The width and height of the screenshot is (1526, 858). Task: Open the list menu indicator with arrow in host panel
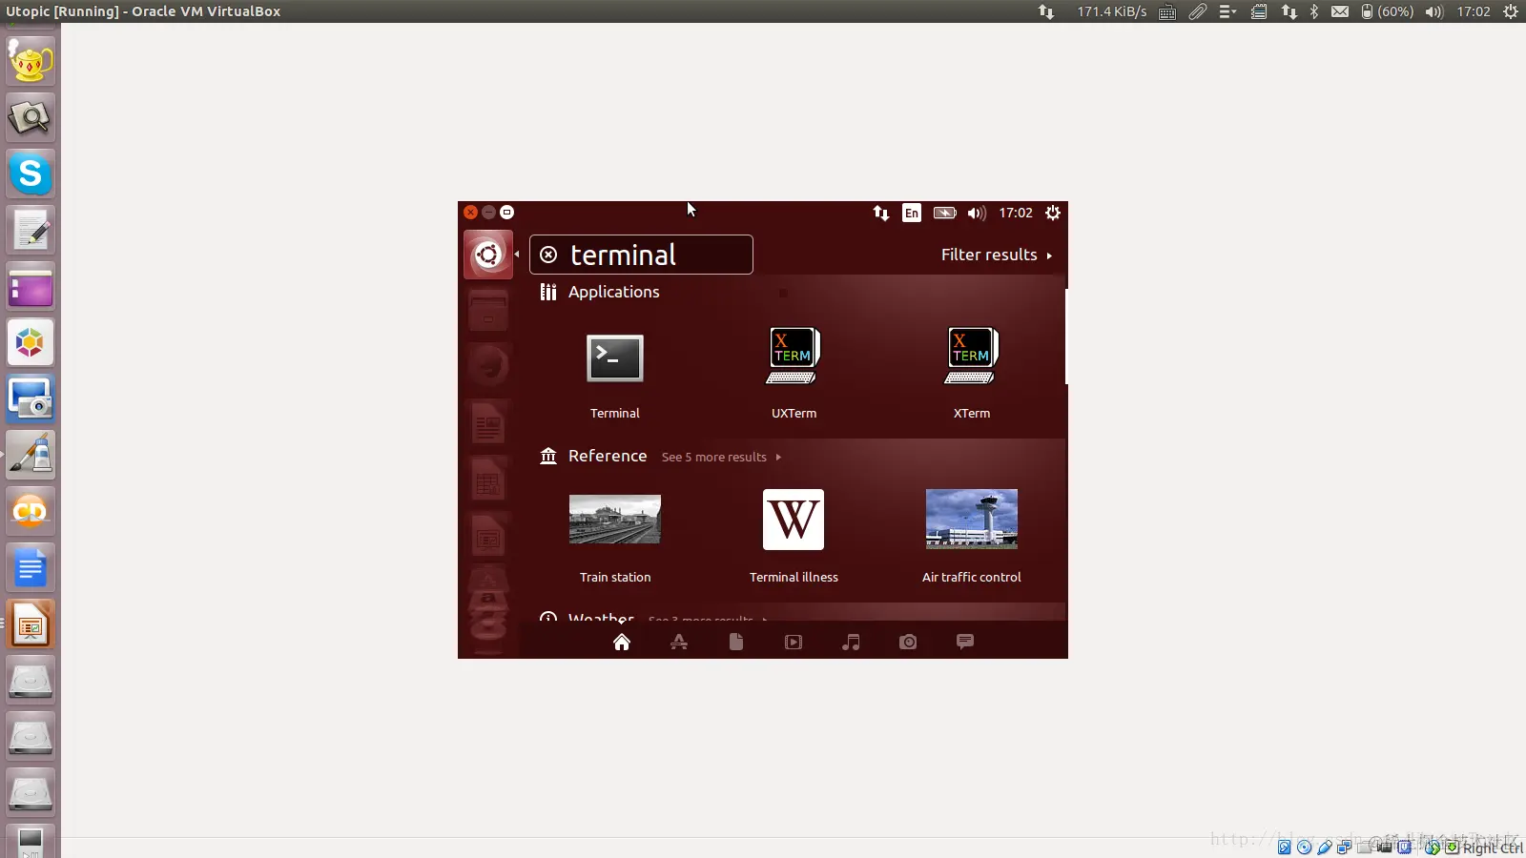coord(1227,11)
